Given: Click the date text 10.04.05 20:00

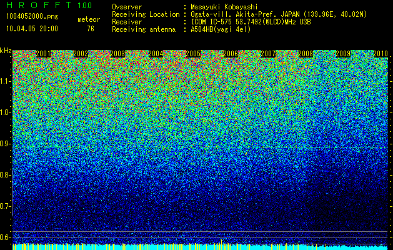Looking at the screenshot, I should point(32,29).
